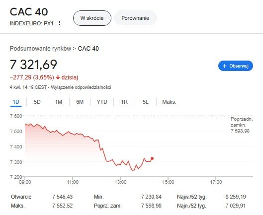Screen dimensions: 263x215
Task: Show the 5L five-year range
Action: point(146,102)
